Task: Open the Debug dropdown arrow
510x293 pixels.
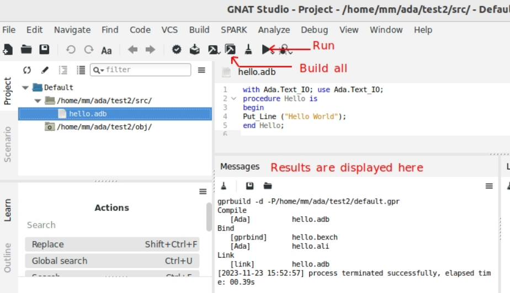Action: click(290, 52)
